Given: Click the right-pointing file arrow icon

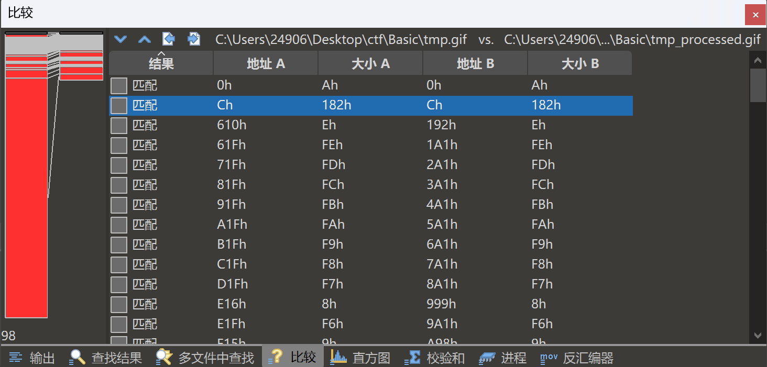Looking at the screenshot, I should (x=194, y=39).
